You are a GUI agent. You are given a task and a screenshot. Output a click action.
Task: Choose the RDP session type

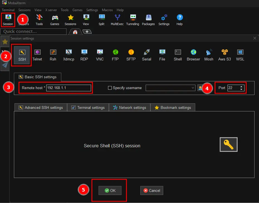pyautogui.click(x=84, y=55)
